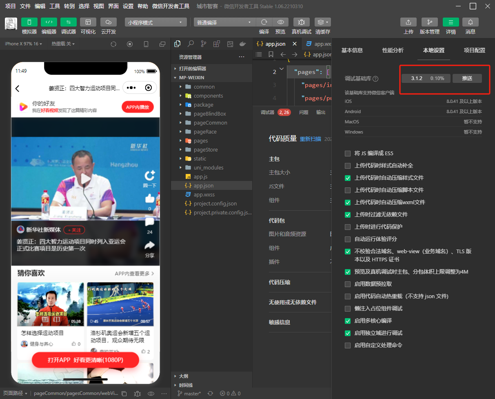Detach the simulator into separate window
The width and height of the screenshot is (495, 399).
162,44
